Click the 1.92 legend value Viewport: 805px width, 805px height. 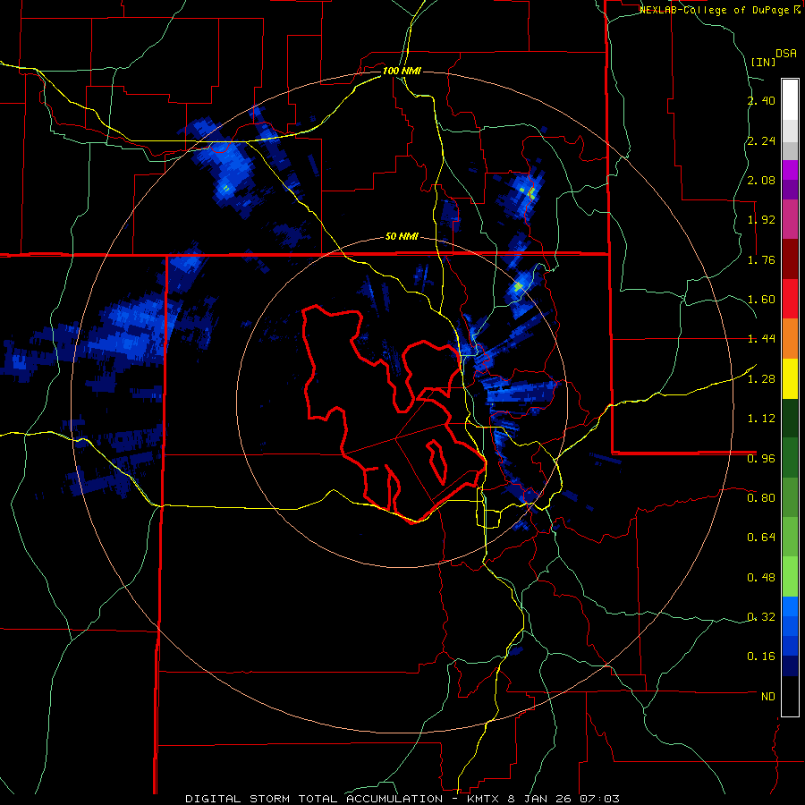tap(761, 220)
